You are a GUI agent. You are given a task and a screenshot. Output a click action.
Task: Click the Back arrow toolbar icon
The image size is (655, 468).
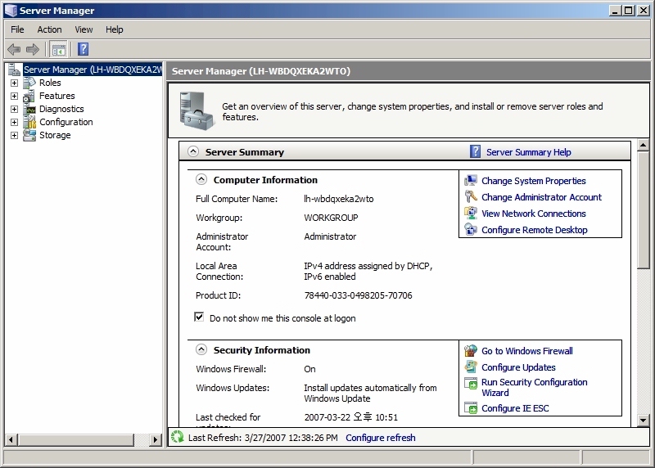[14, 50]
